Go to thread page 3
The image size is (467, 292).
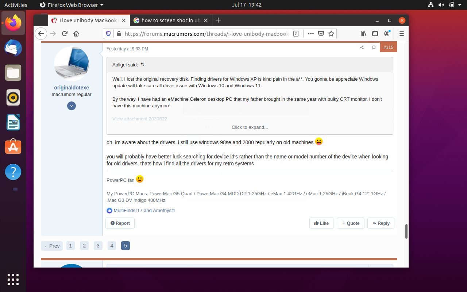point(98,246)
